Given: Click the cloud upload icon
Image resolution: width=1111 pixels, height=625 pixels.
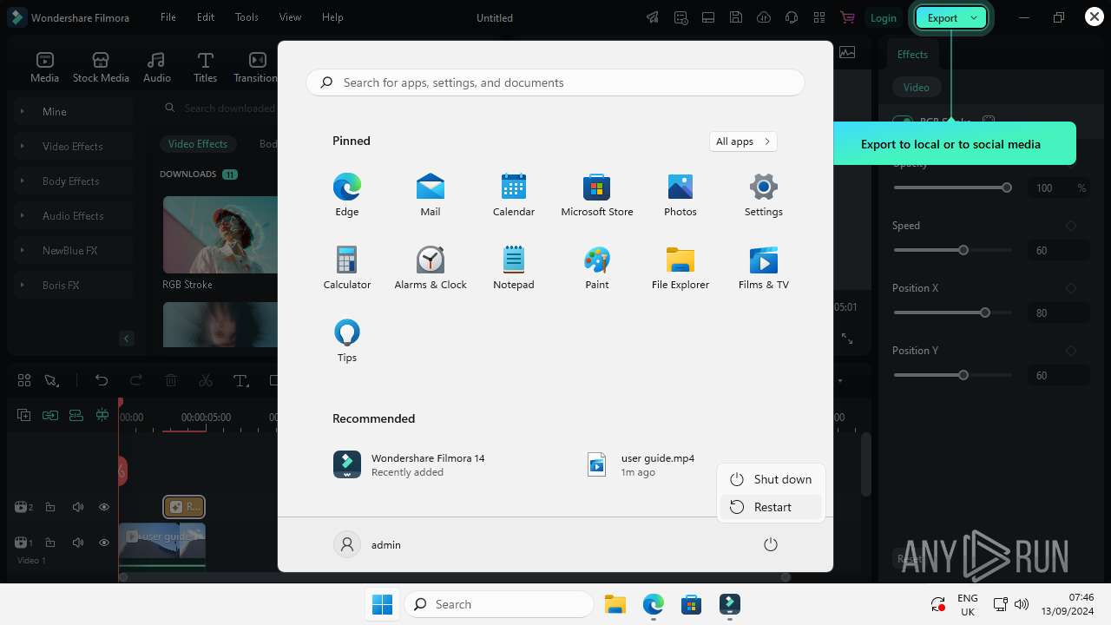Looking at the screenshot, I should (764, 17).
